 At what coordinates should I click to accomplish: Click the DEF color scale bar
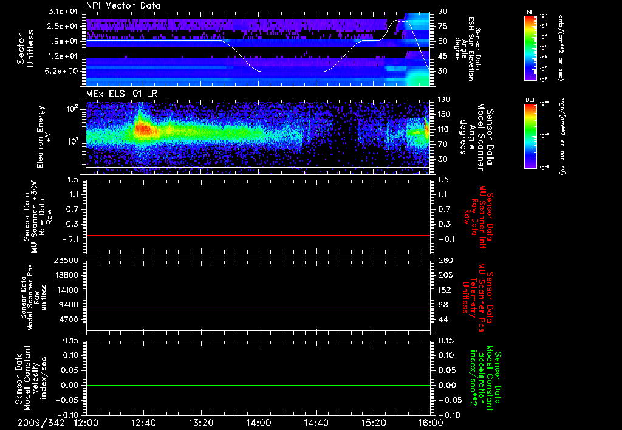530,136
